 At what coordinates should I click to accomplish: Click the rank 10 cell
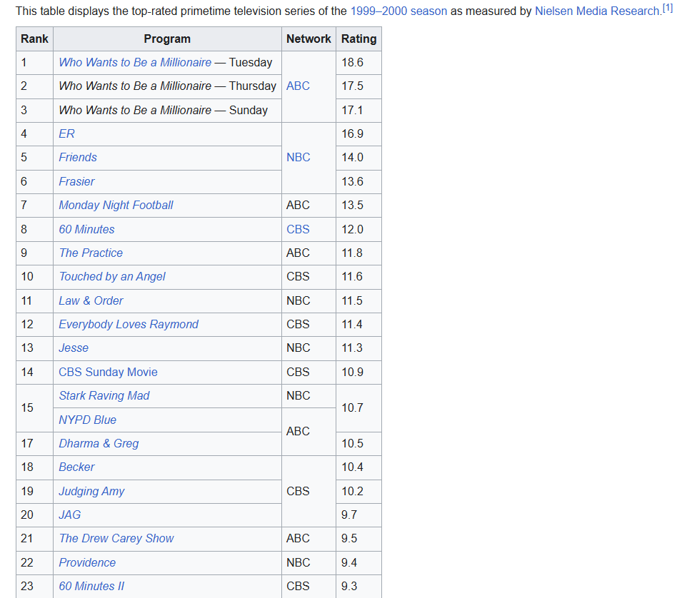pyautogui.click(x=35, y=276)
